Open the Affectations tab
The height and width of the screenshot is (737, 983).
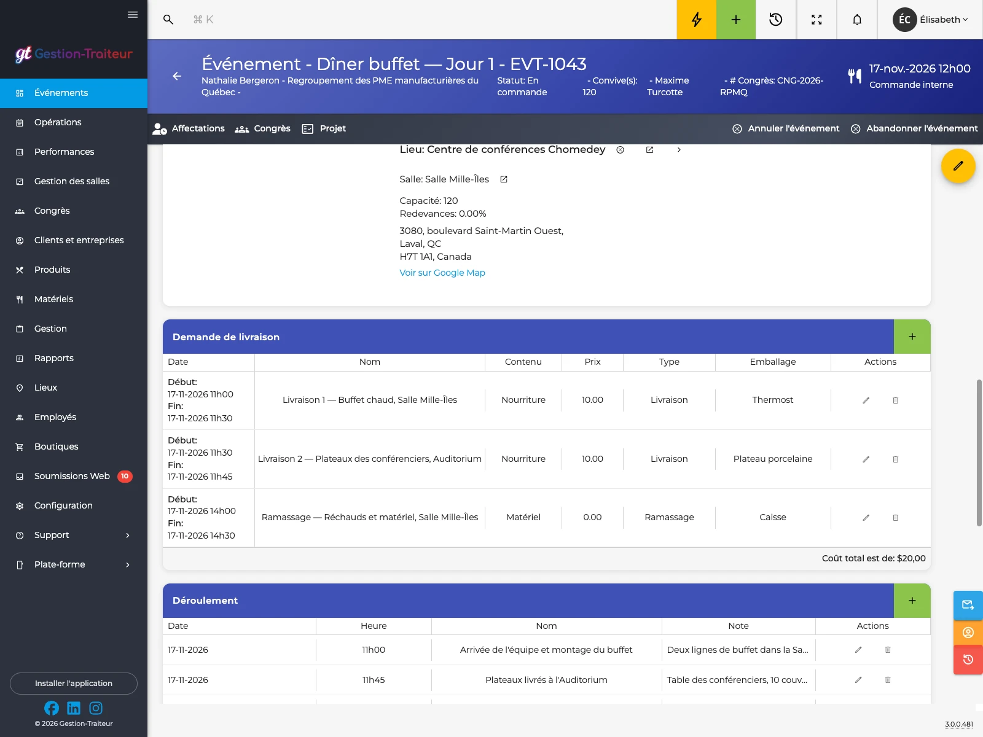tap(189, 128)
